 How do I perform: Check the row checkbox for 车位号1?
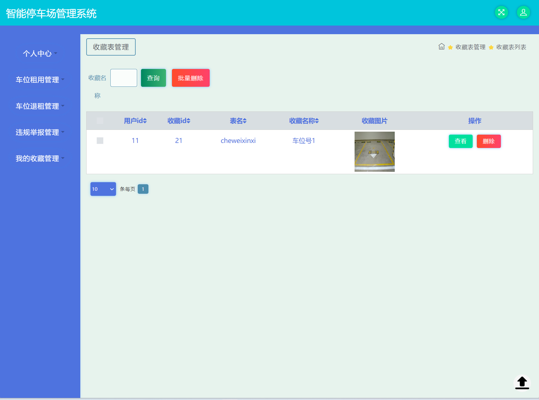(x=100, y=141)
